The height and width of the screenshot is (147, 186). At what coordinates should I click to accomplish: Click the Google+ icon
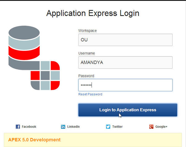coord(151,127)
